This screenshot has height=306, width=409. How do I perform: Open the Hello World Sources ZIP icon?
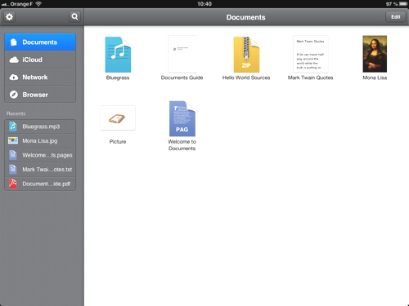(x=246, y=55)
